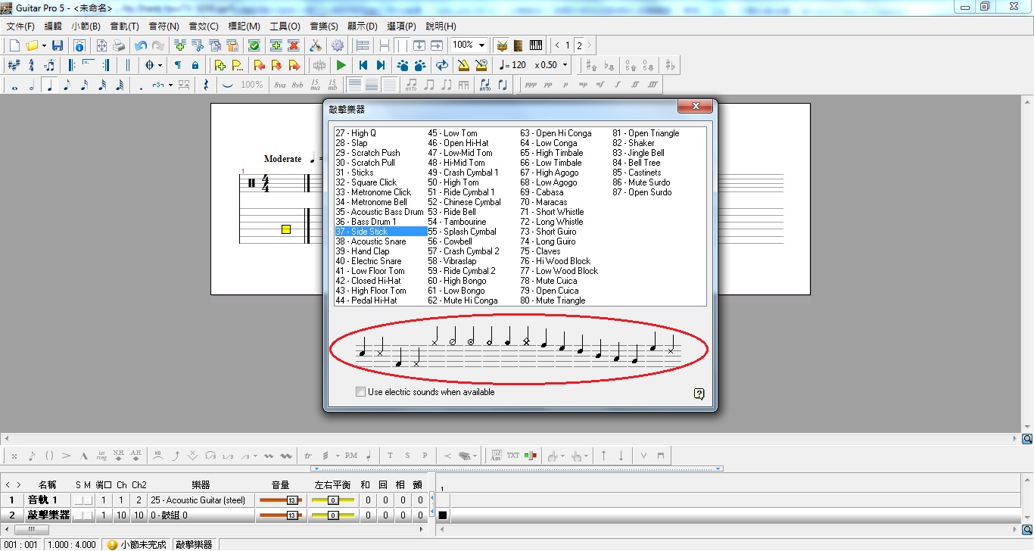Click the magnifier icon at the score's corner
1034x551 pixels.
(x=1027, y=439)
